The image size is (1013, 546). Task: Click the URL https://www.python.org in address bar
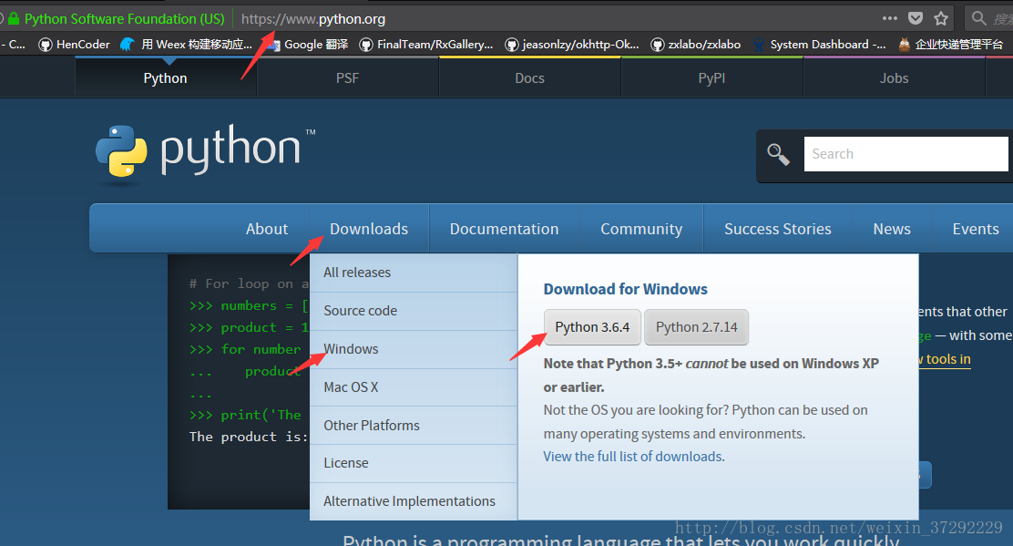pyautogui.click(x=313, y=19)
